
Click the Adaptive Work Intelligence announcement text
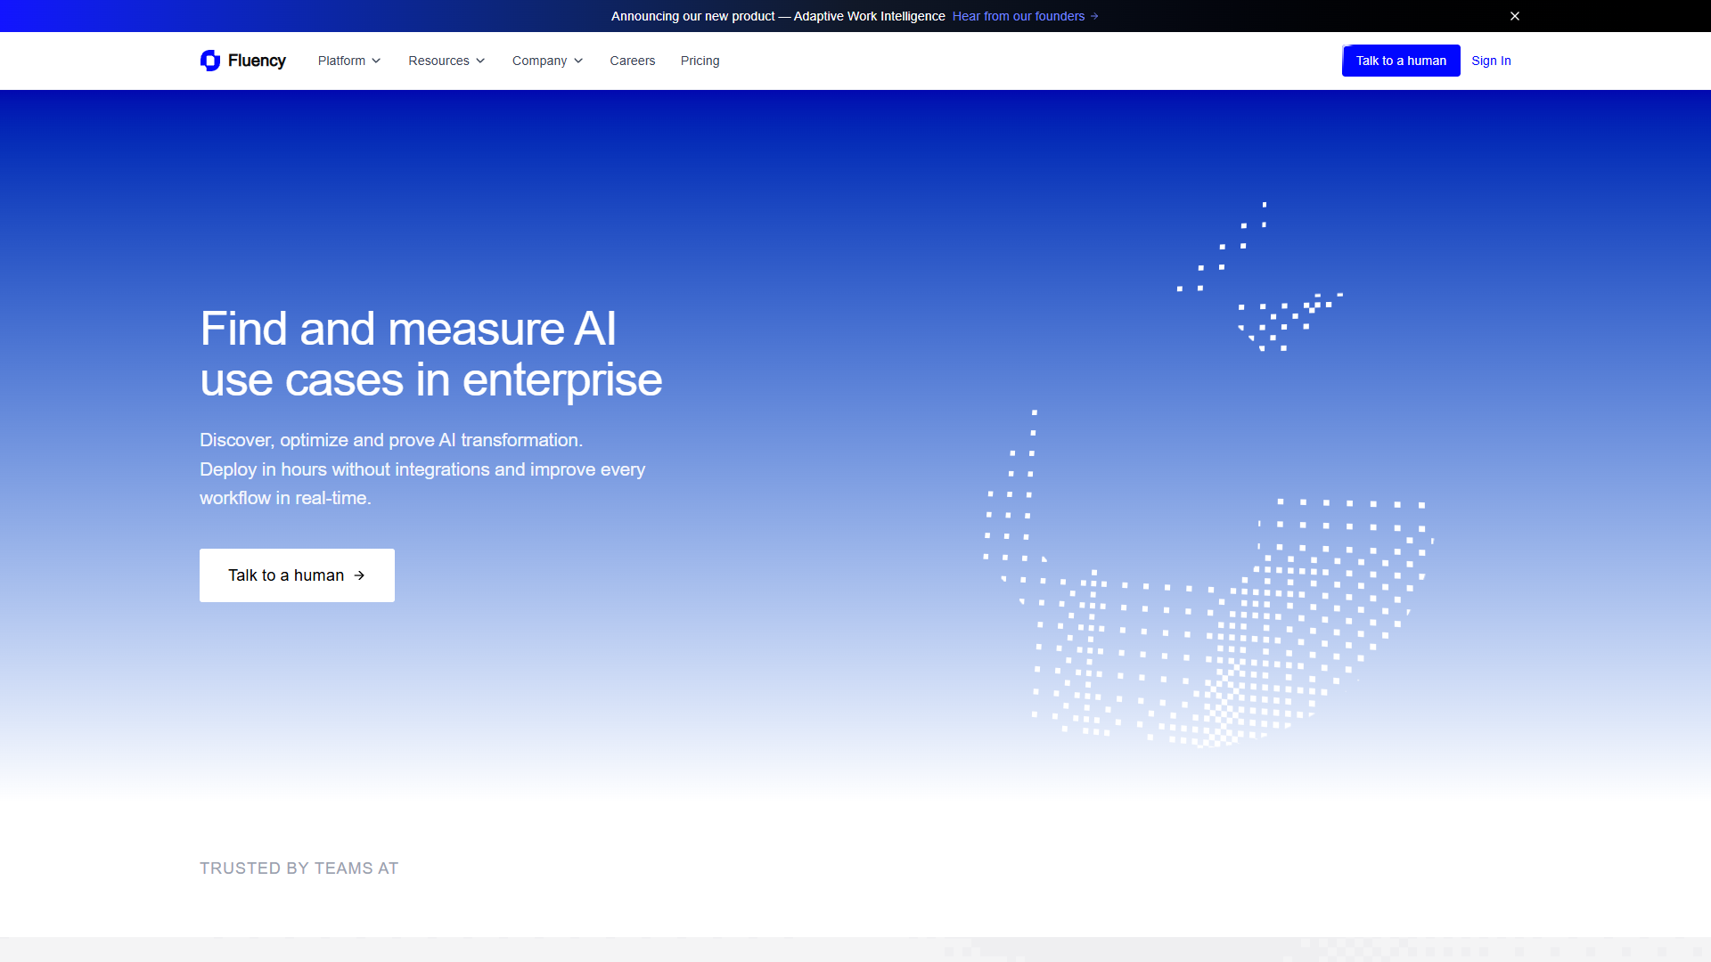869,16
